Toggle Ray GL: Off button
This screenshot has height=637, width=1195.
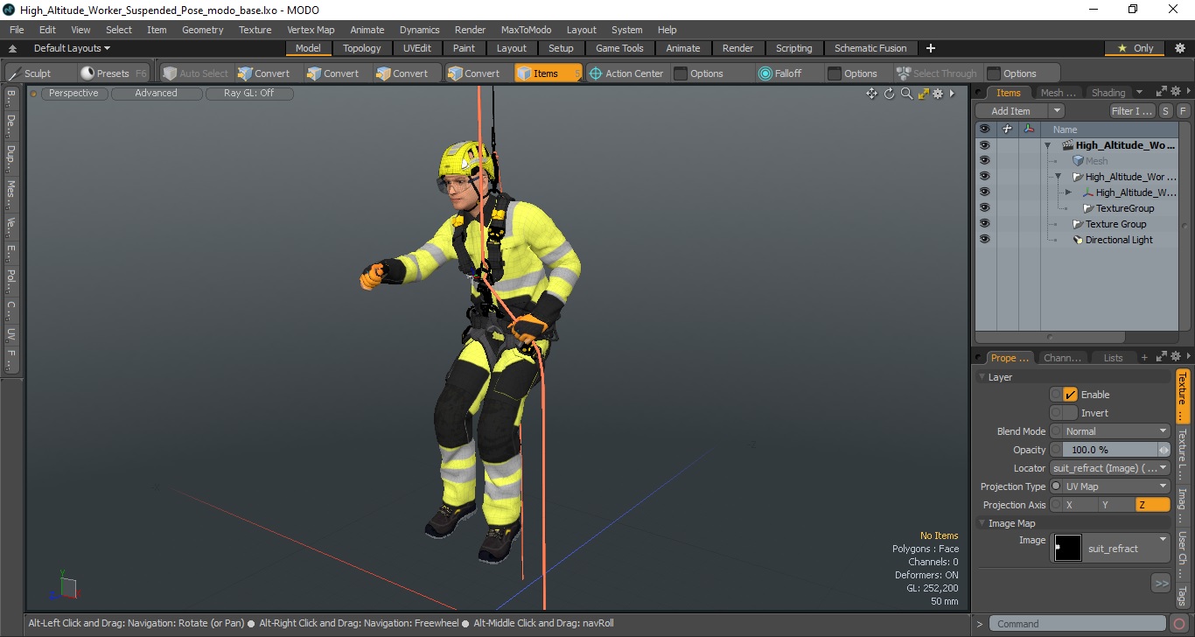(248, 93)
